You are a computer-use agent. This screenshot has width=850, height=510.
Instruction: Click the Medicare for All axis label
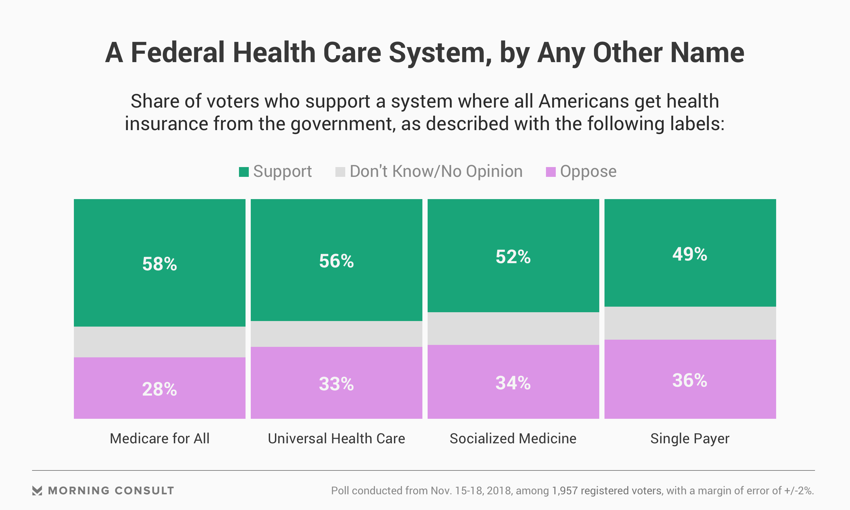(x=160, y=438)
